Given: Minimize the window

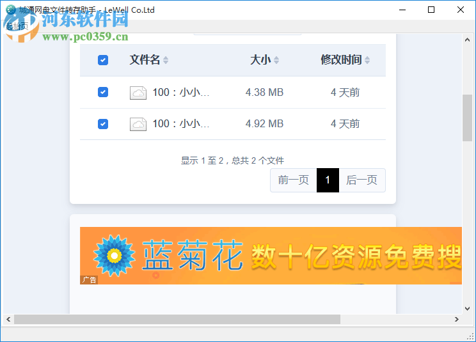Looking at the screenshot, I should [402, 10].
